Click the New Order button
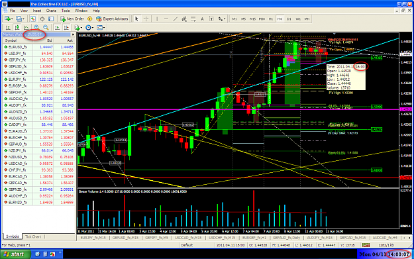414x259 pixels. click(72, 19)
